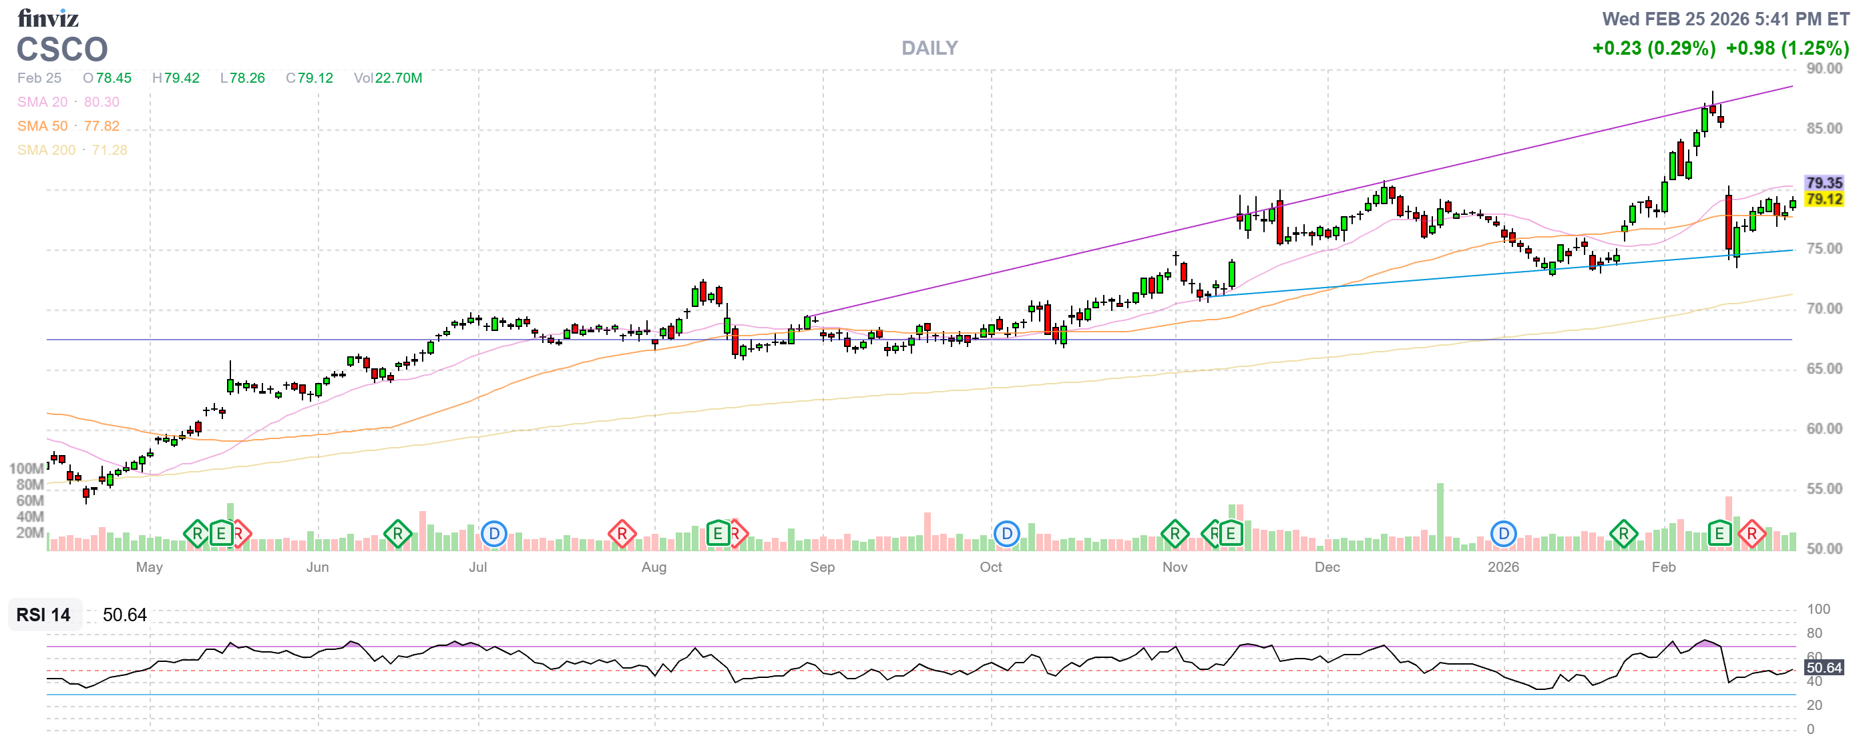Click the SMA 20 legend label

pyautogui.click(x=42, y=102)
